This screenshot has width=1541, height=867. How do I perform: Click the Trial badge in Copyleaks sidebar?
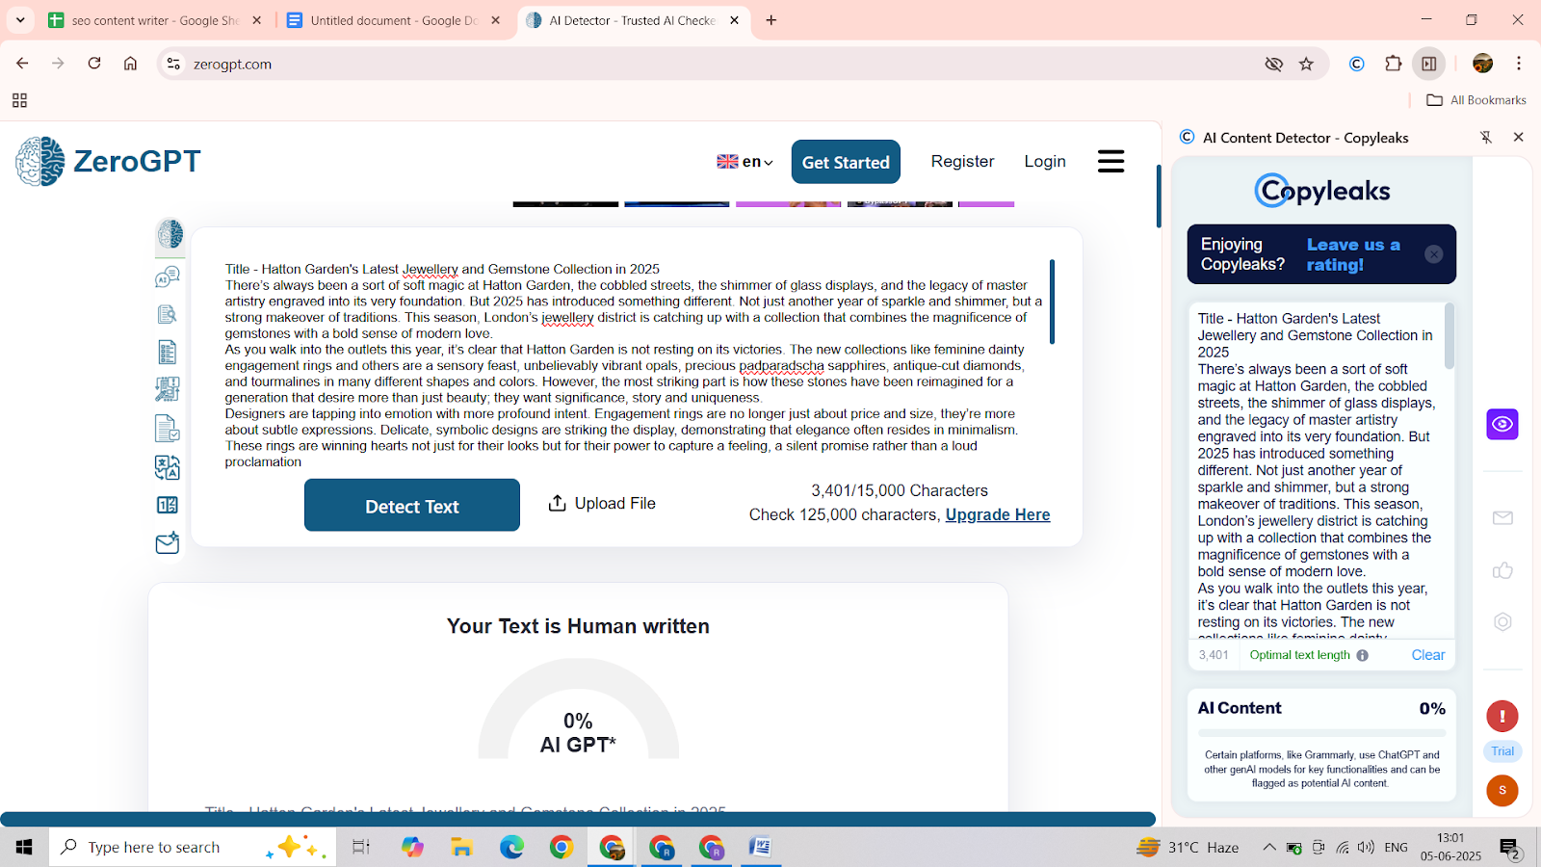pos(1502,751)
